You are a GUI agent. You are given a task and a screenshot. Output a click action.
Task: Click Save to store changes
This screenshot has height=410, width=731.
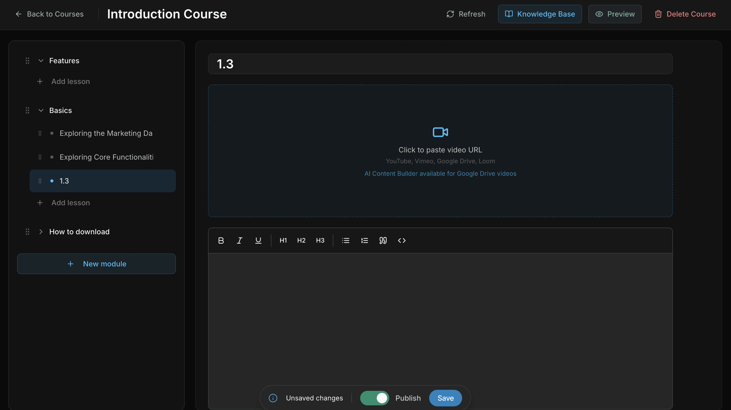coord(445,398)
